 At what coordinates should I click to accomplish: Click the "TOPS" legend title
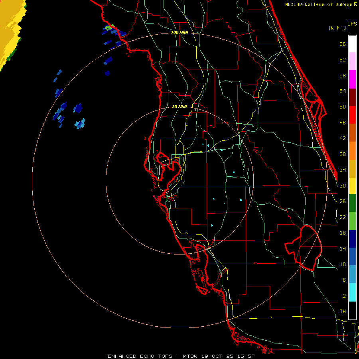pos(351,24)
